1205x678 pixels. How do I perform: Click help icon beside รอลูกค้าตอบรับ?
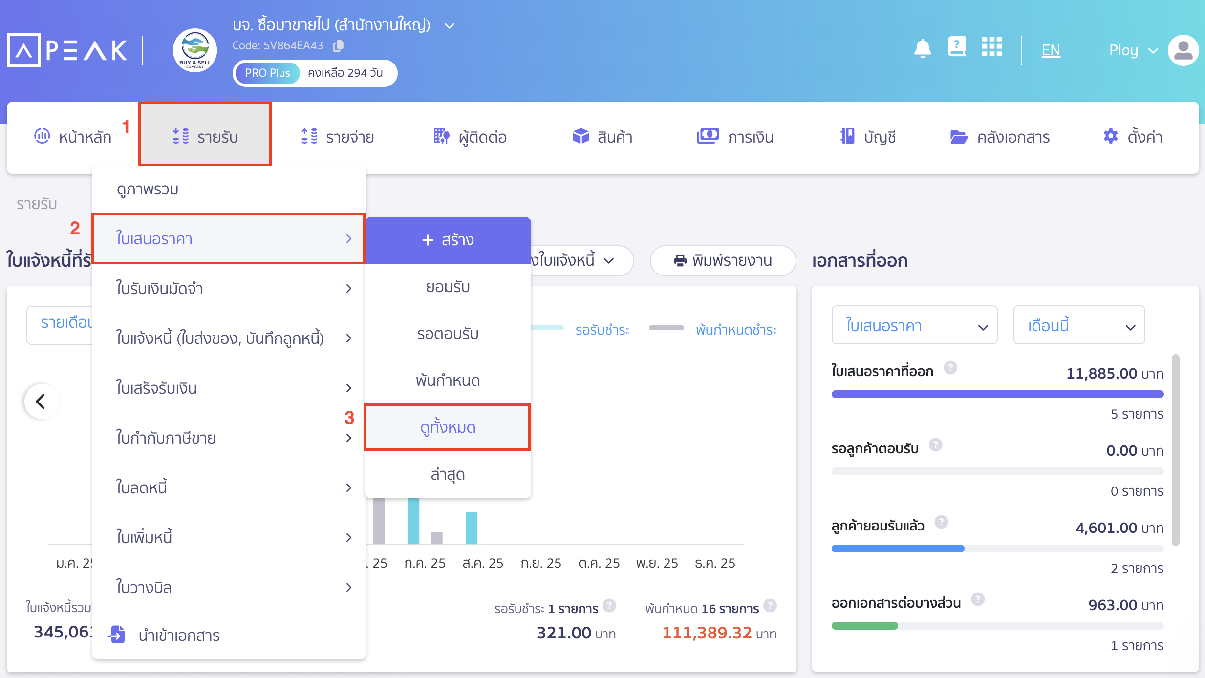pyautogui.click(x=936, y=445)
